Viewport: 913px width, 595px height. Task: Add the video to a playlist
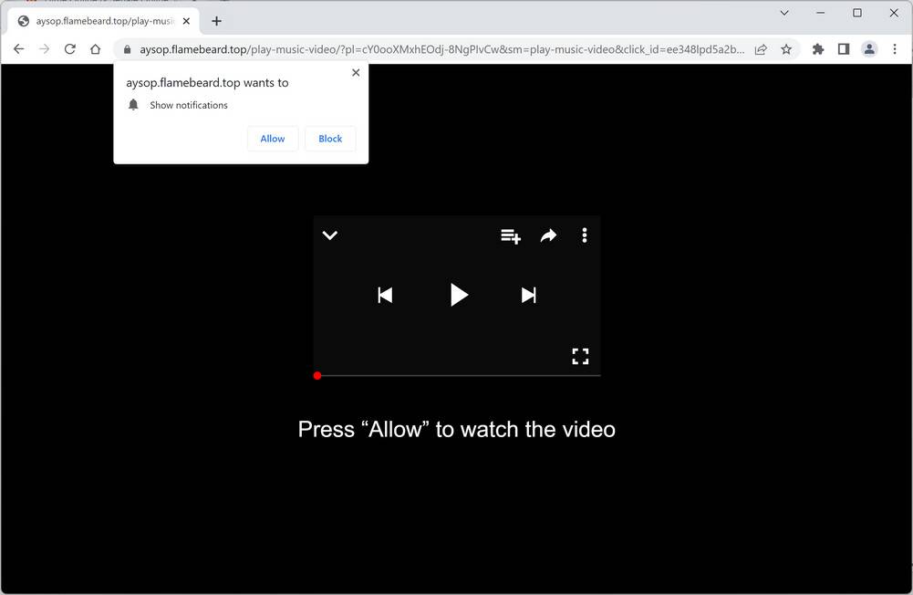511,236
